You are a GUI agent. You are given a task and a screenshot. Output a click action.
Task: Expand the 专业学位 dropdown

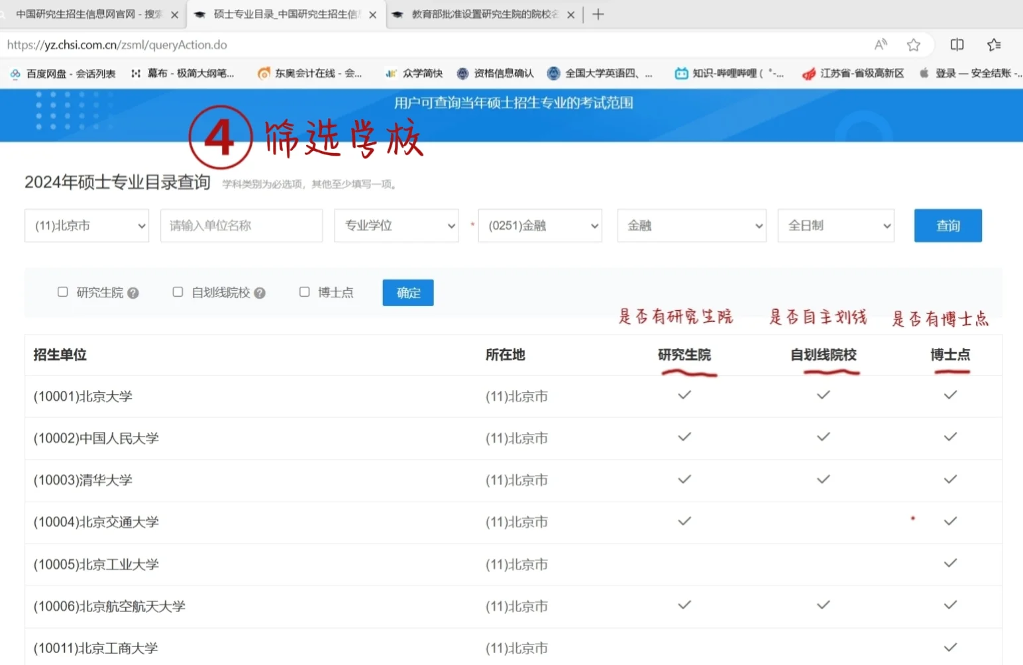click(x=396, y=225)
